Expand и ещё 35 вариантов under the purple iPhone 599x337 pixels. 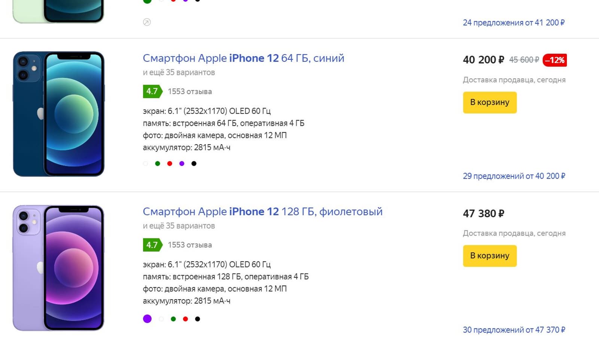[x=179, y=226]
